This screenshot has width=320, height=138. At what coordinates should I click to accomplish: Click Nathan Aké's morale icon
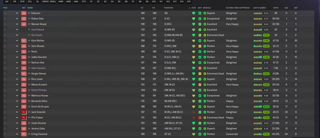point(205,62)
